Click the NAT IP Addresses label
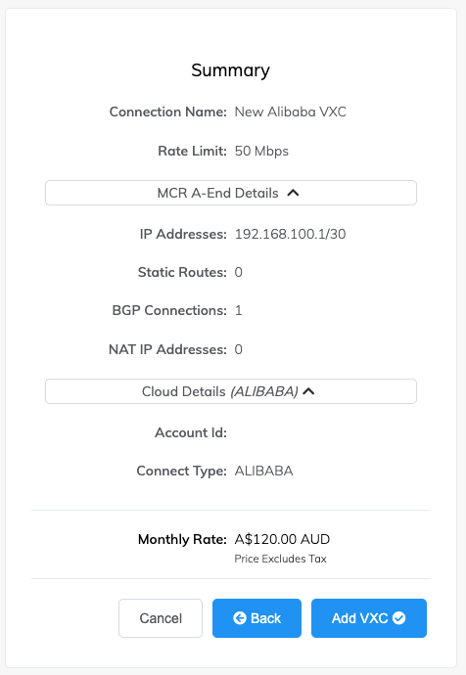Viewport: 466px width, 675px height. pos(167,349)
